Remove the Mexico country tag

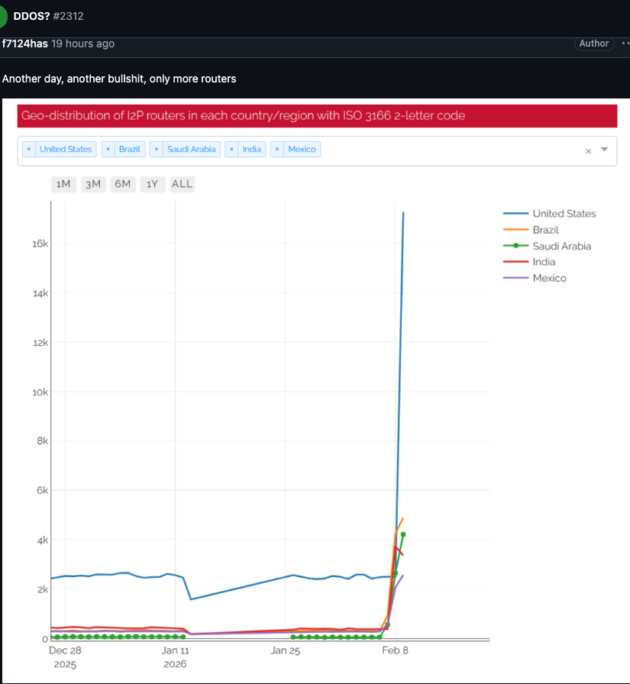click(277, 149)
